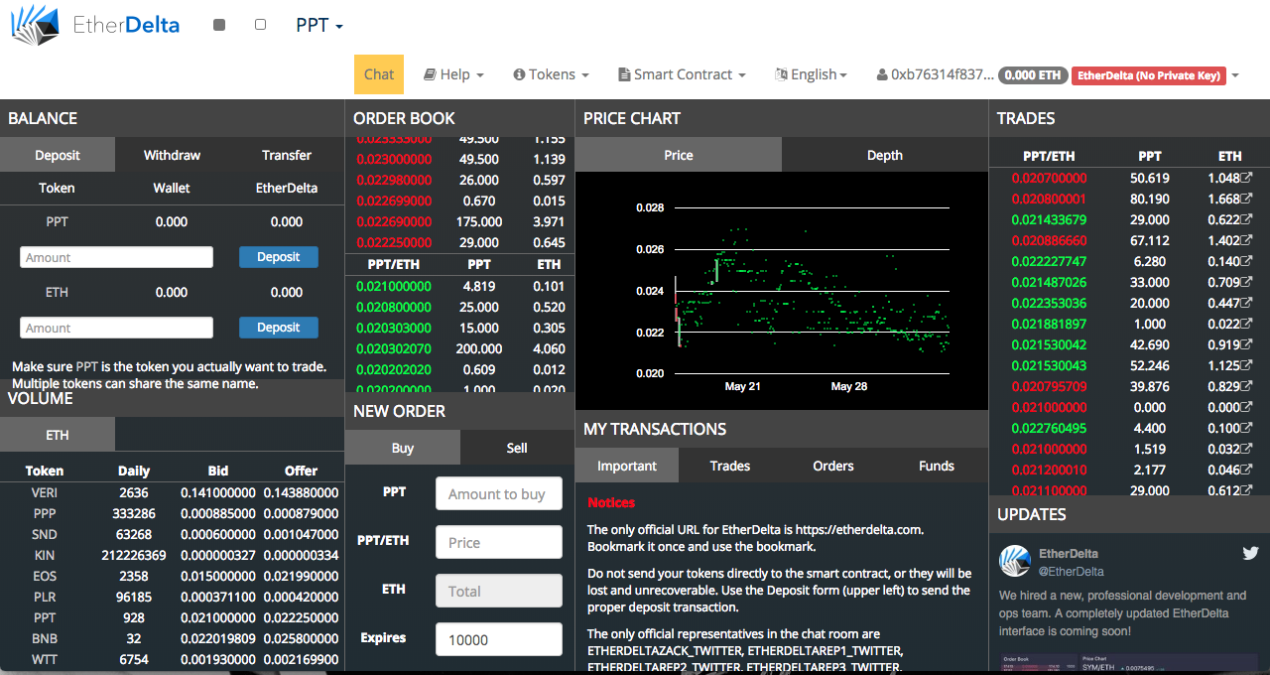Open external link for trade 0.021530043
Screen dimensions: 1270x675
(1246, 365)
